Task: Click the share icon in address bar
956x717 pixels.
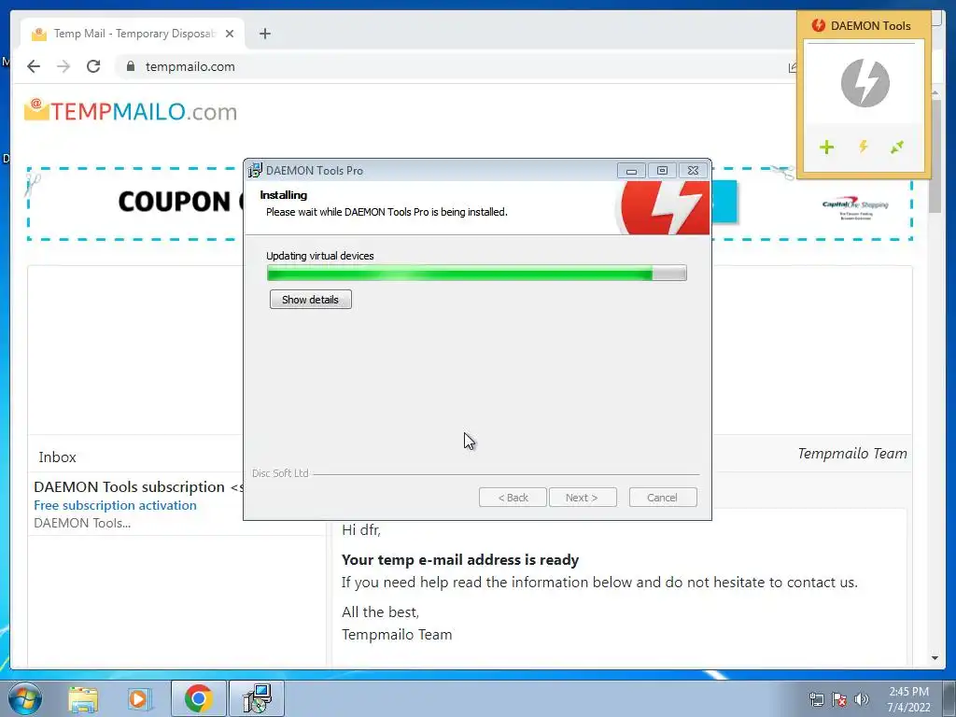Action: tap(792, 67)
